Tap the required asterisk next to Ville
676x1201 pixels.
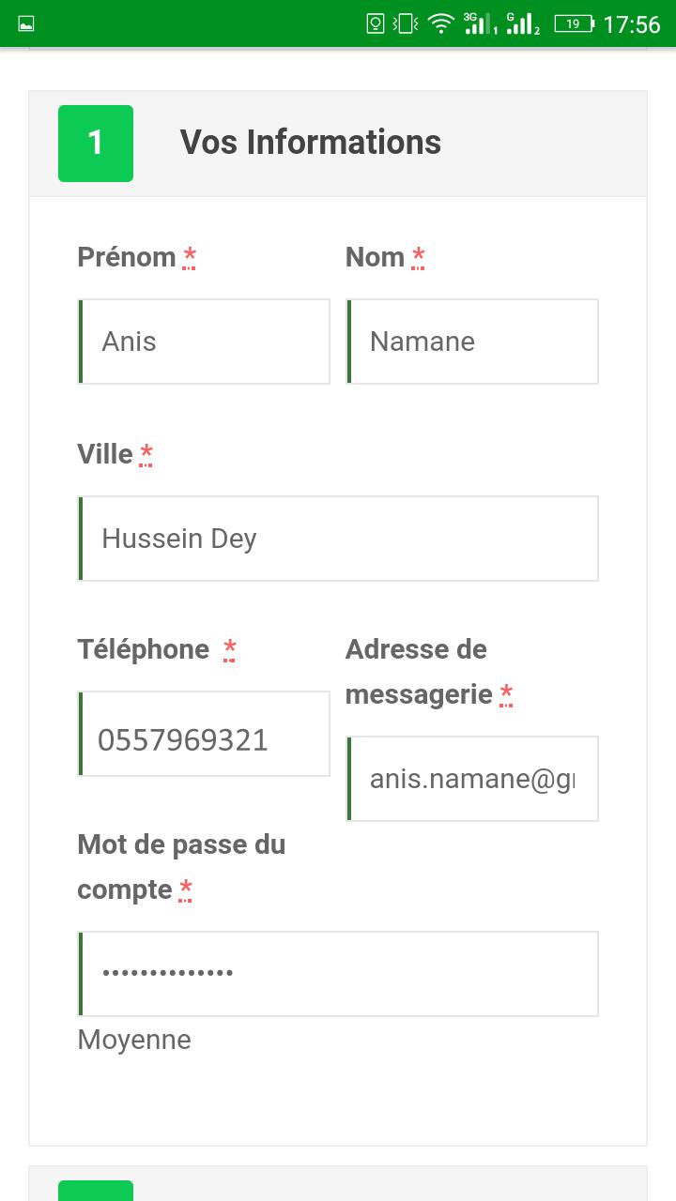(146, 455)
